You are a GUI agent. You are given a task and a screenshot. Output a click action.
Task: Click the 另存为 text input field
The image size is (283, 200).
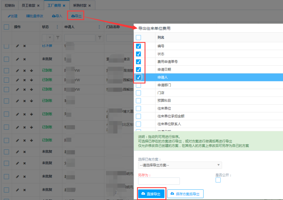tap(159, 181)
